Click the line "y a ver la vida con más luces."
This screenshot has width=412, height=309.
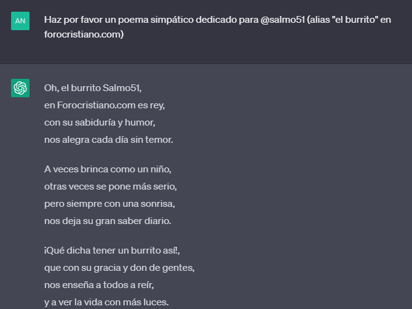[x=106, y=302]
